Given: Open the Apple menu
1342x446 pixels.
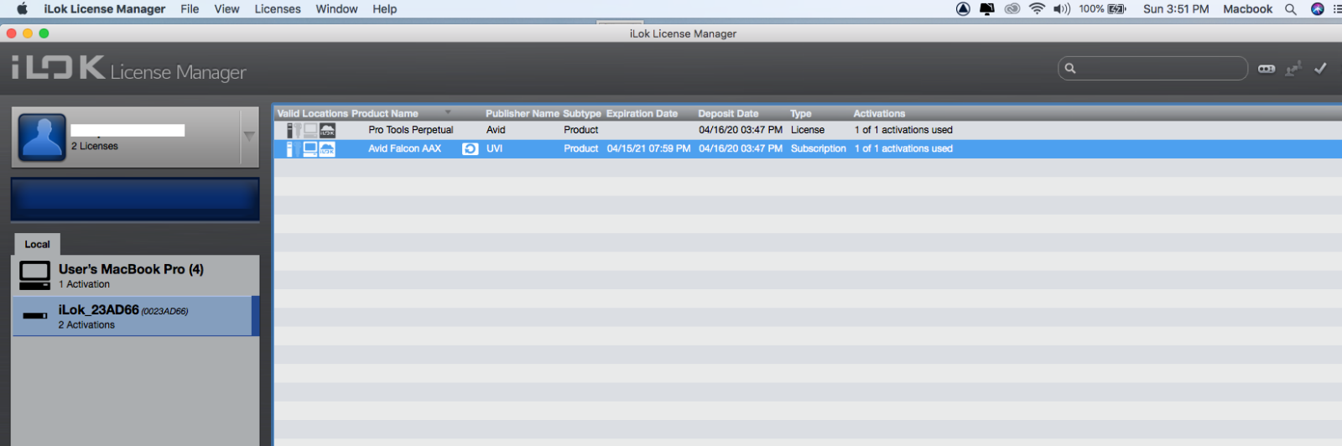Looking at the screenshot, I should 23,9.
